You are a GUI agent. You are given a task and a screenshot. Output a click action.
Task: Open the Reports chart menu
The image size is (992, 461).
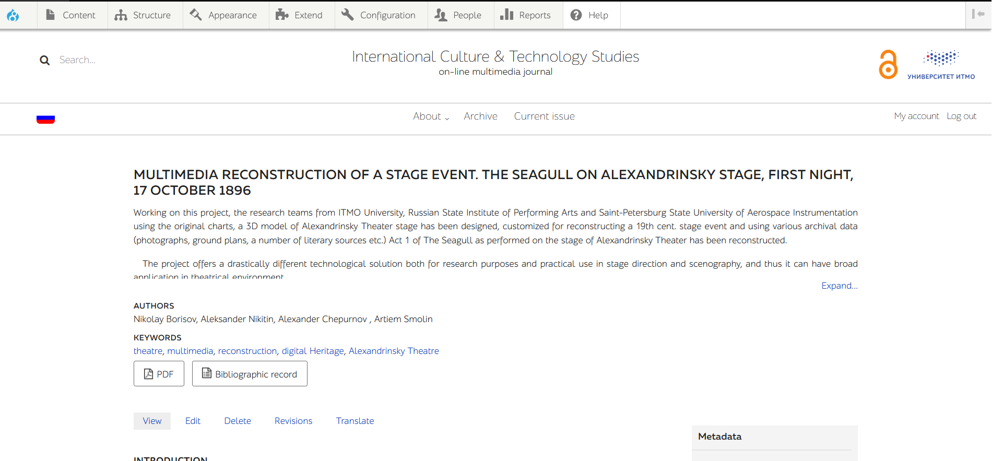coord(506,15)
